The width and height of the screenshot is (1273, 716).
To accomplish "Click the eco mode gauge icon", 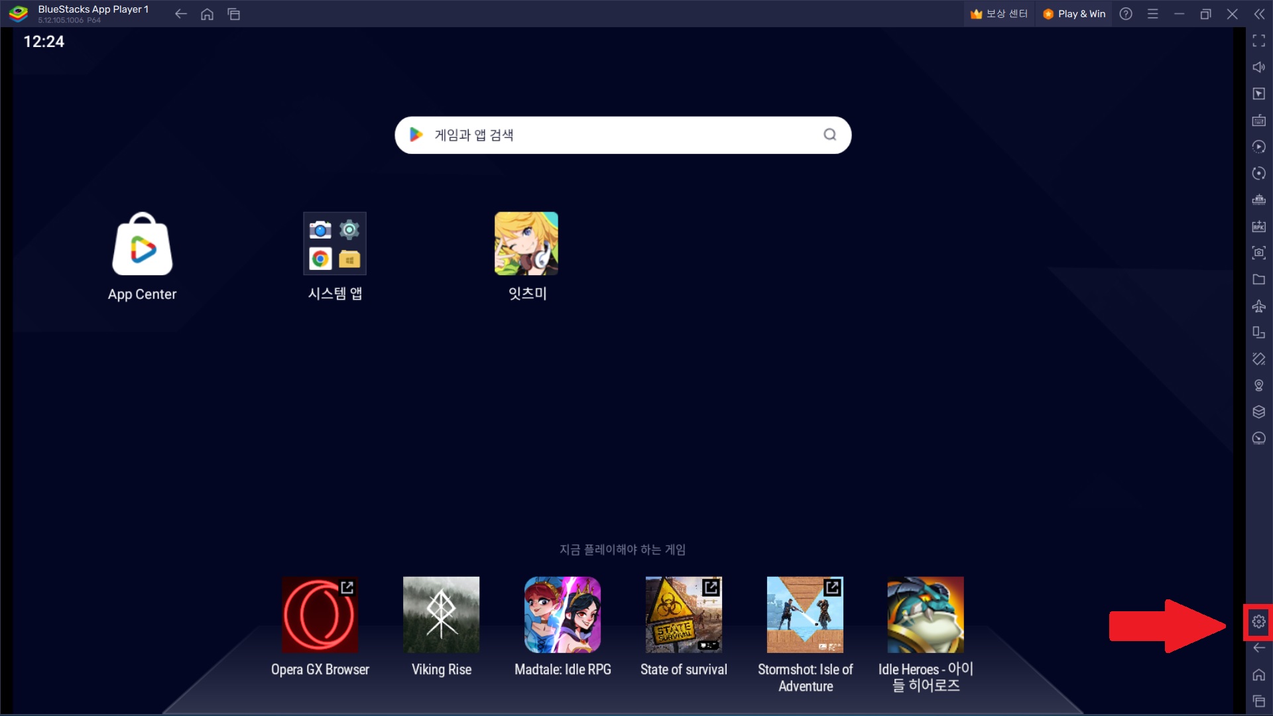I will coord(1259,439).
